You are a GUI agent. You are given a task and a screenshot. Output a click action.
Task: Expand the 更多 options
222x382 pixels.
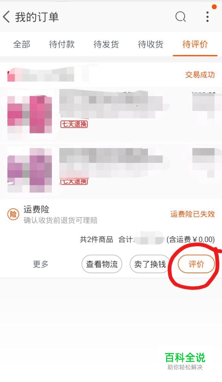pyautogui.click(x=41, y=264)
